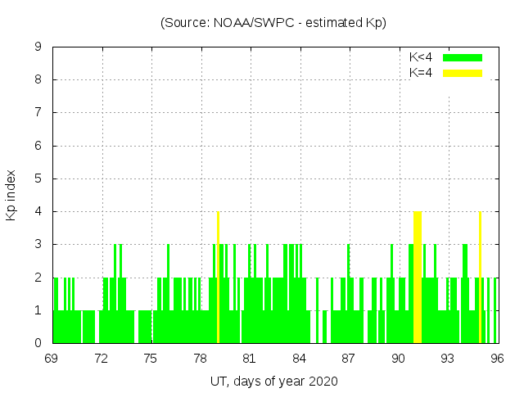Click the x-axis tick label 96

[496, 359]
